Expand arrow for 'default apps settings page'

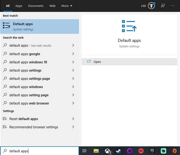pos(73,78)
